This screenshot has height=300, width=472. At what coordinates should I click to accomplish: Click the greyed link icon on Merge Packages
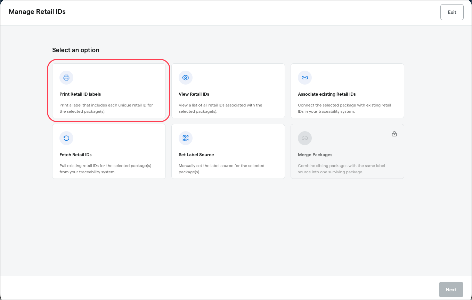(x=305, y=138)
